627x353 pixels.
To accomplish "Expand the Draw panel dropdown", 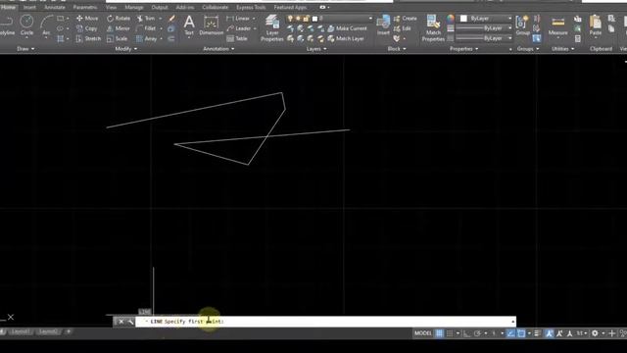I will click(25, 49).
